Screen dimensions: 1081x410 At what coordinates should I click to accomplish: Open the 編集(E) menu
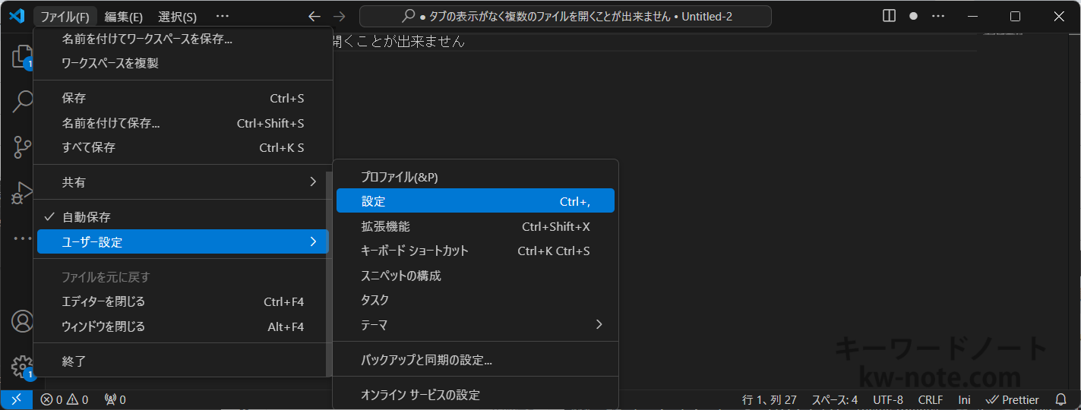pos(123,17)
